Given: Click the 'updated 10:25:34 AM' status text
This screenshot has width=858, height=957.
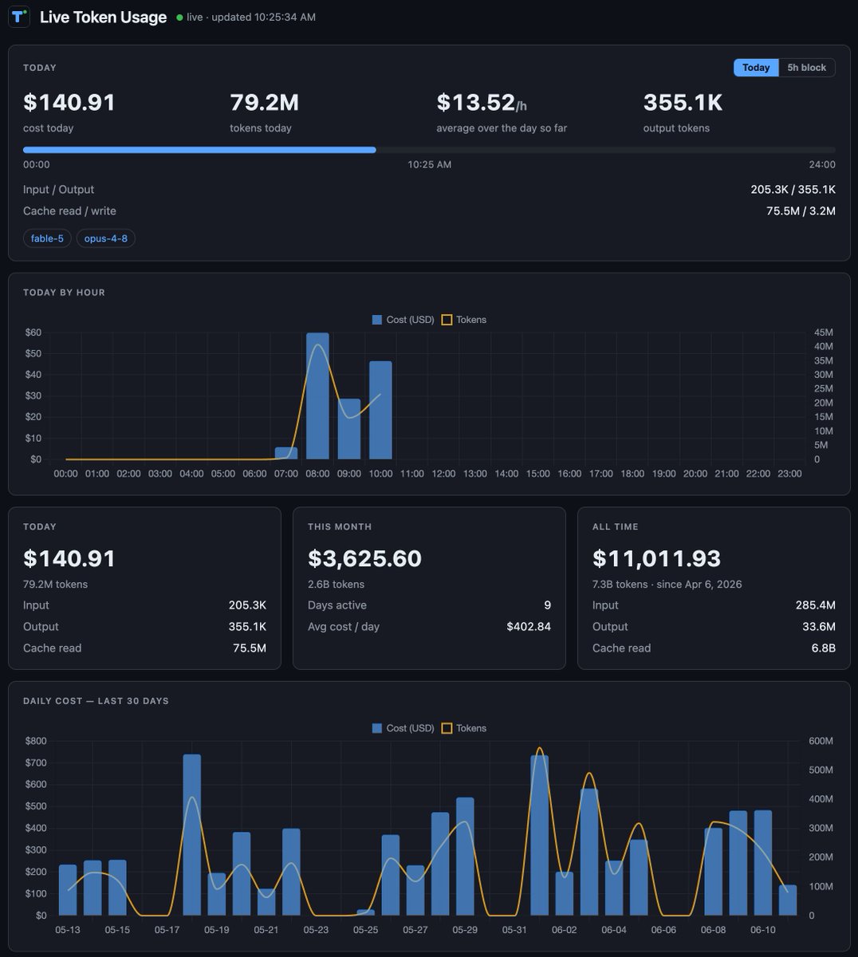Looking at the screenshot, I should [x=263, y=18].
